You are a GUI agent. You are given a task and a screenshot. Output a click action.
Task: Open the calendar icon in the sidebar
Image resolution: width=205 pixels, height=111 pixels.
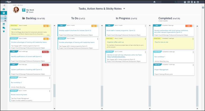4,24
